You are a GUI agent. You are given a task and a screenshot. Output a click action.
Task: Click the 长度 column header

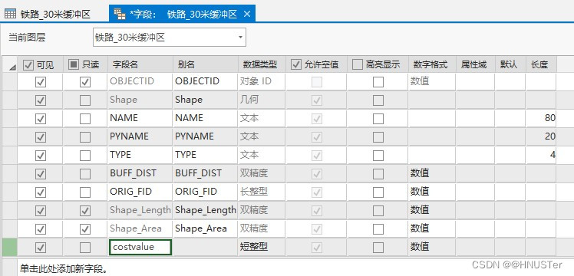click(542, 64)
